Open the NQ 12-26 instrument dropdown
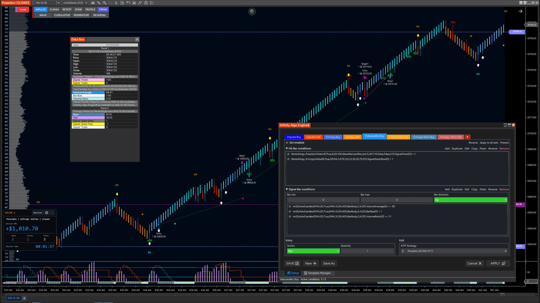 click(x=47, y=3)
